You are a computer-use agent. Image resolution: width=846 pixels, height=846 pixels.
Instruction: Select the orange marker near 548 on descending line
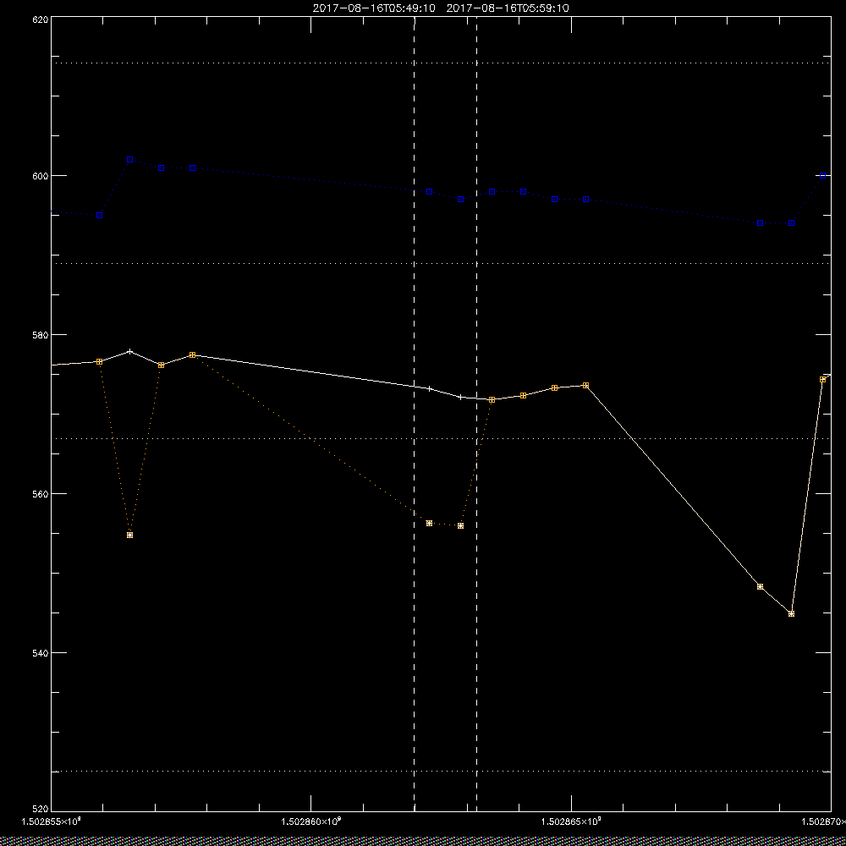point(761,586)
